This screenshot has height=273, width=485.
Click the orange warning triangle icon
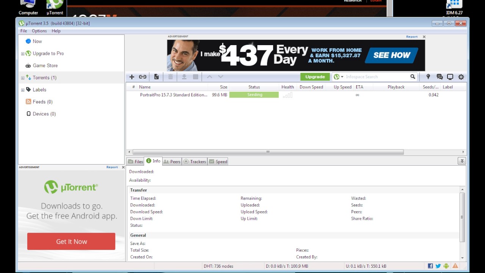(455, 266)
